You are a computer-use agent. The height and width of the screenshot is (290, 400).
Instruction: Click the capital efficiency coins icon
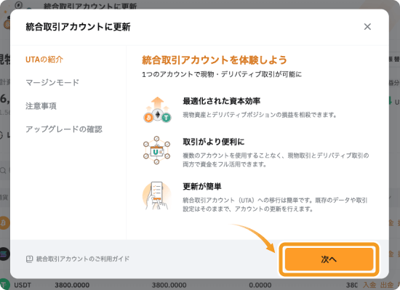(x=157, y=110)
